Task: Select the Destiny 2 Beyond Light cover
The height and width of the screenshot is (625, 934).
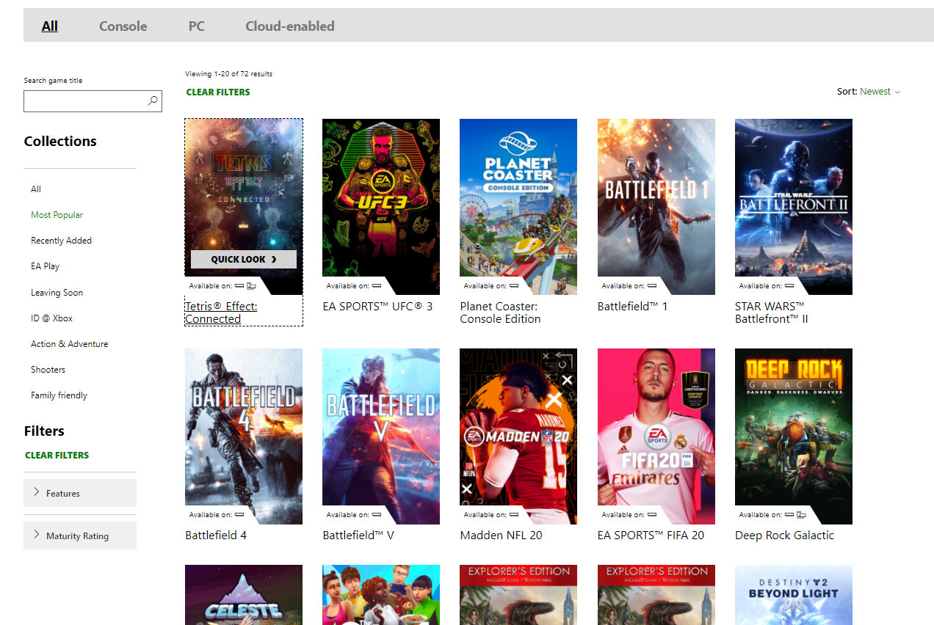Action: click(794, 595)
